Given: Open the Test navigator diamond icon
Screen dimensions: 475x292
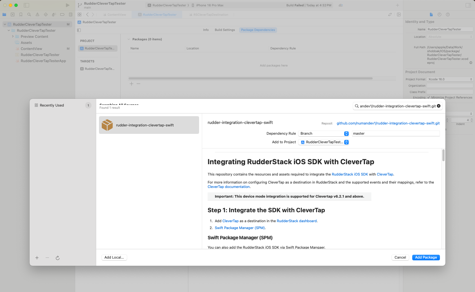Looking at the screenshot, I should click(46, 15).
